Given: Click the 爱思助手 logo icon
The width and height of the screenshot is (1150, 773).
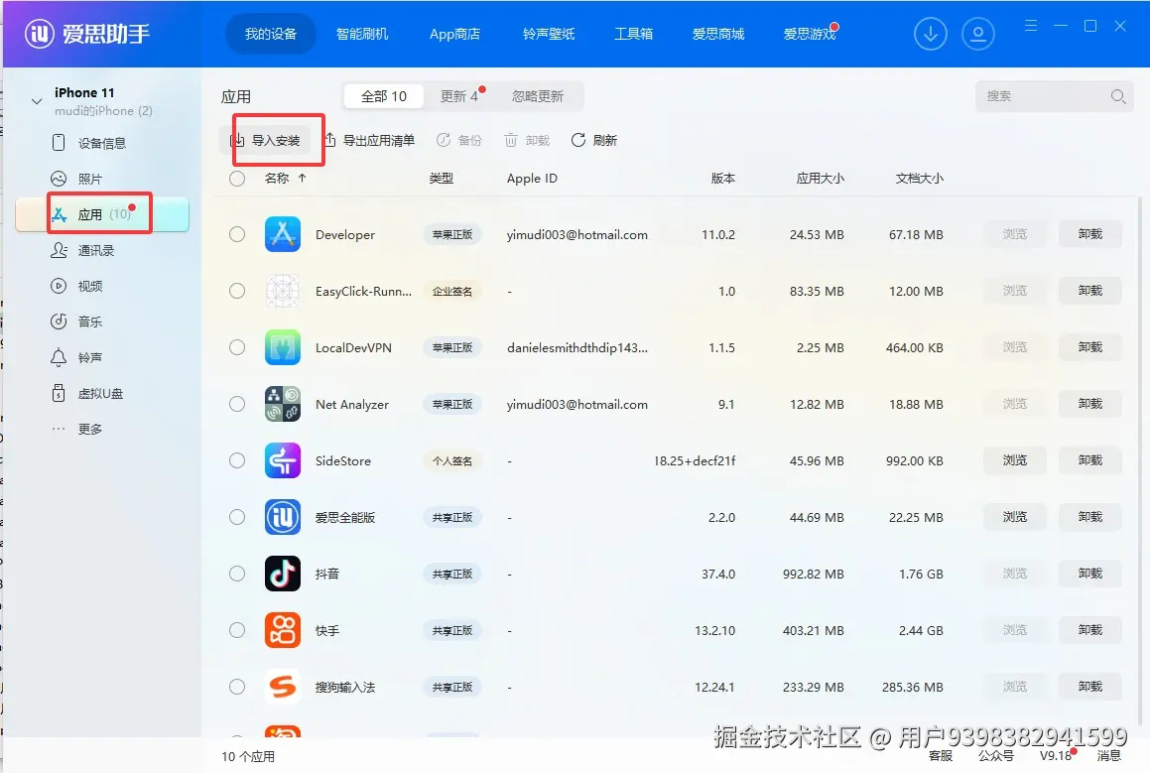Looking at the screenshot, I should tap(40, 34).
